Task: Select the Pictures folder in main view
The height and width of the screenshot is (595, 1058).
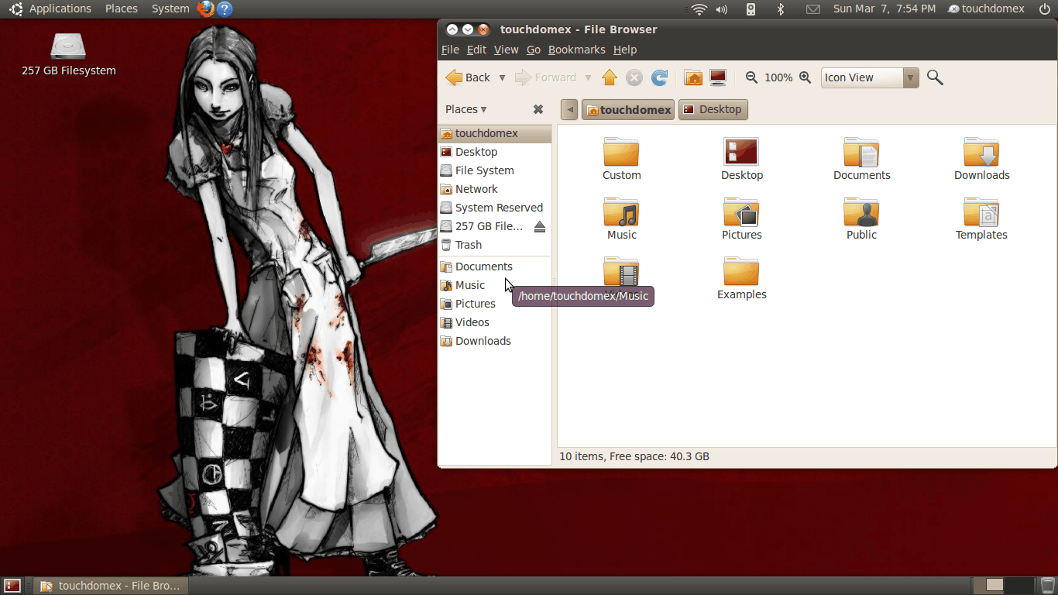Action: pos(741,218)
